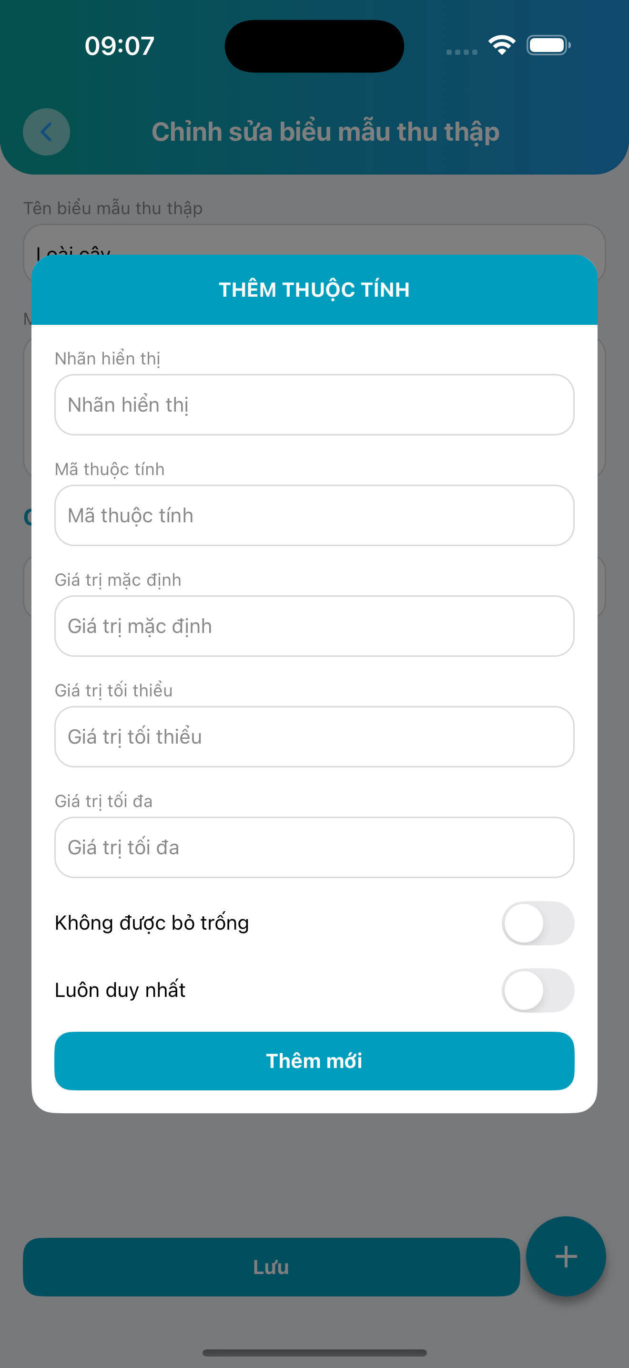Click the form name field behind the dialog
Image resolution: width=629 pixels, height=1368 pixels.
(x=314, y=242)
